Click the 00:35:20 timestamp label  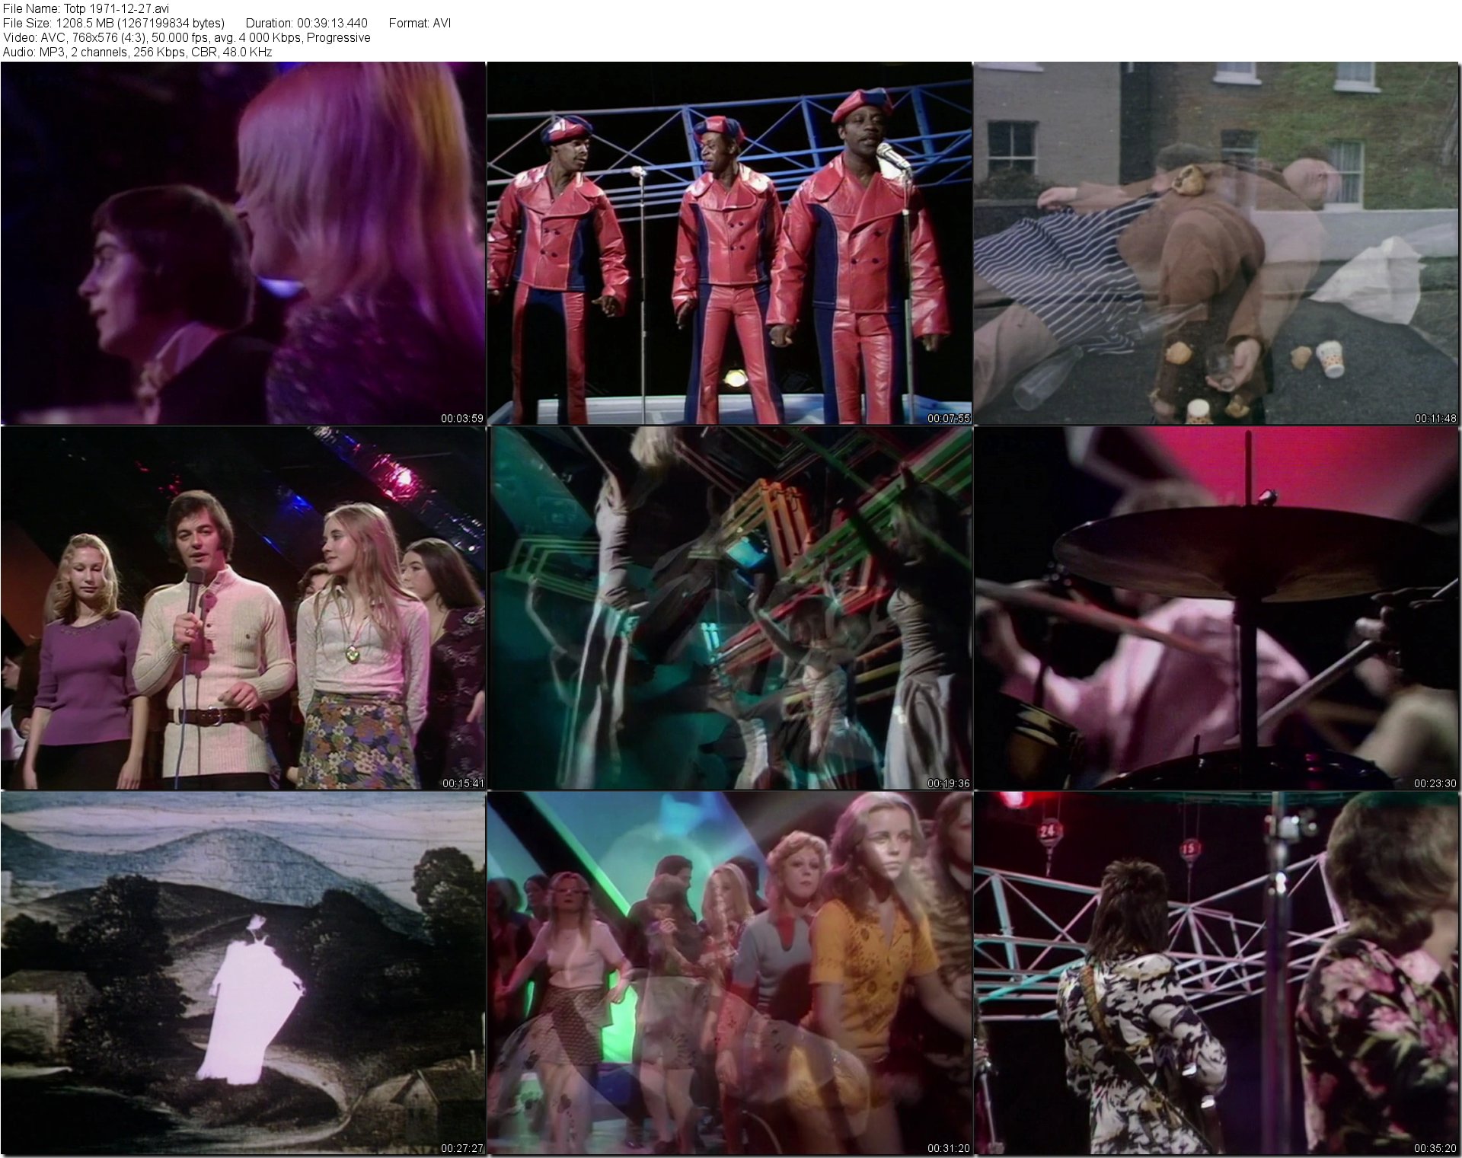pos(1435,1148)
